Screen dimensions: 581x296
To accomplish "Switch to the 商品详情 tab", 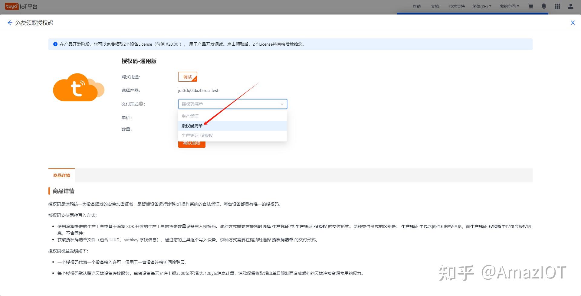I will (61, 175).
